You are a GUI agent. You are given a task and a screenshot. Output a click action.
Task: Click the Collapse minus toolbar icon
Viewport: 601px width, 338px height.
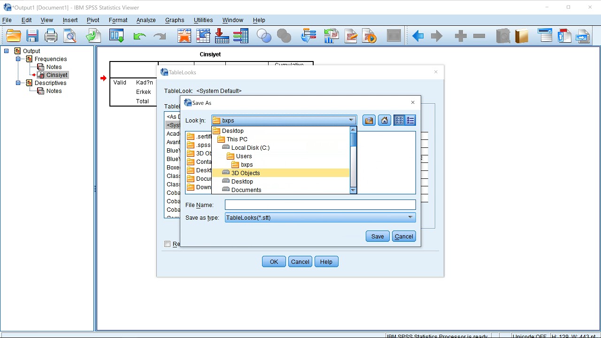479,36
